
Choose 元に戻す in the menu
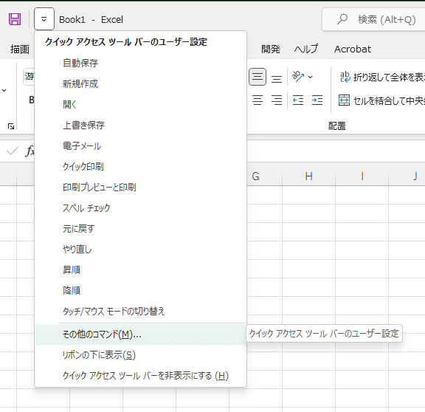(x=141, y=229)
